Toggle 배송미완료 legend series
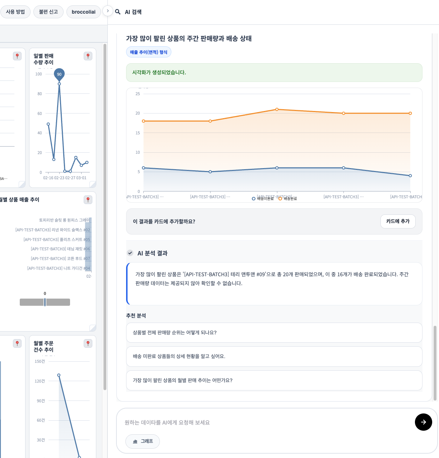 click(x=263, y=199)
